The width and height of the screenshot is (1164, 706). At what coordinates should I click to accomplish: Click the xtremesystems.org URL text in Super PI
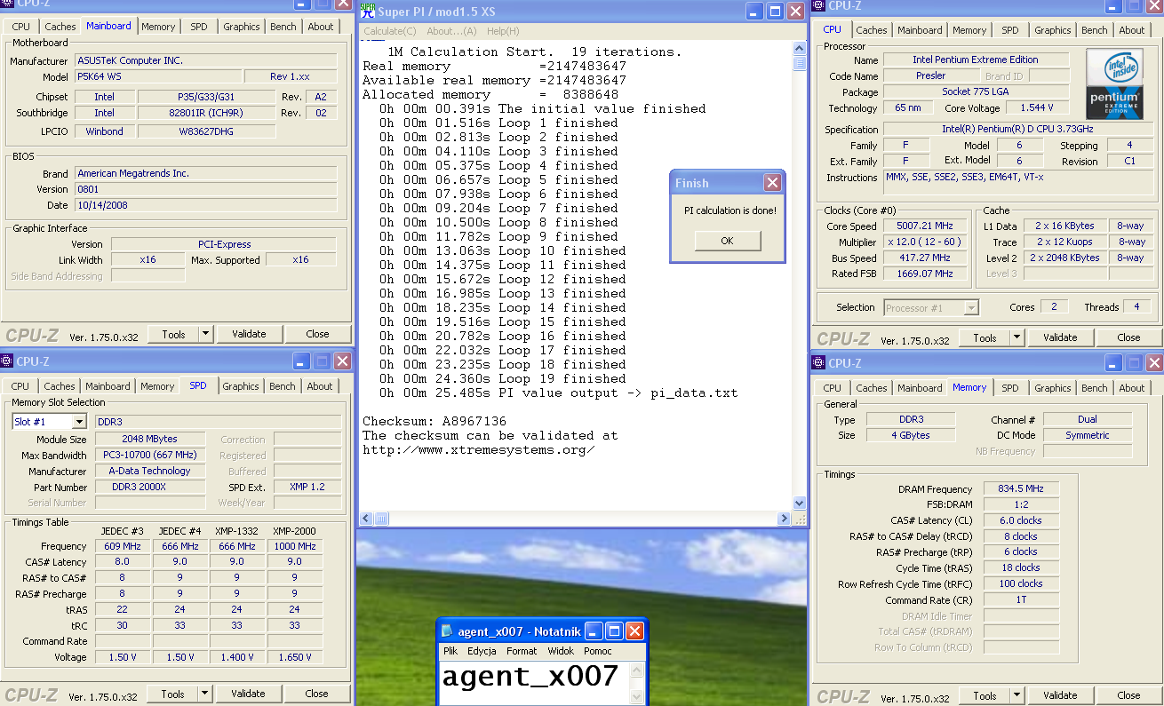(479, 449)
